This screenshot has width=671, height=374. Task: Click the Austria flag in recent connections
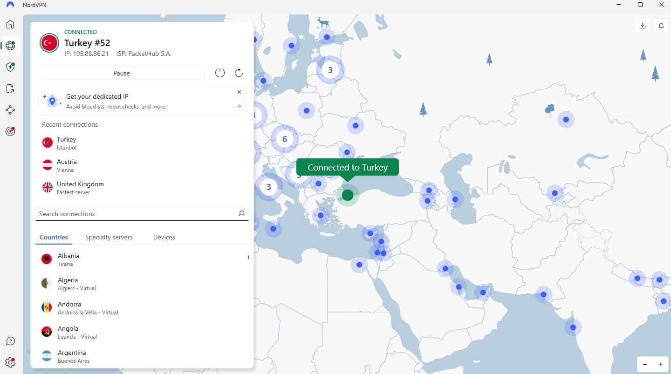pyautogui.click(x=48, y=165)
